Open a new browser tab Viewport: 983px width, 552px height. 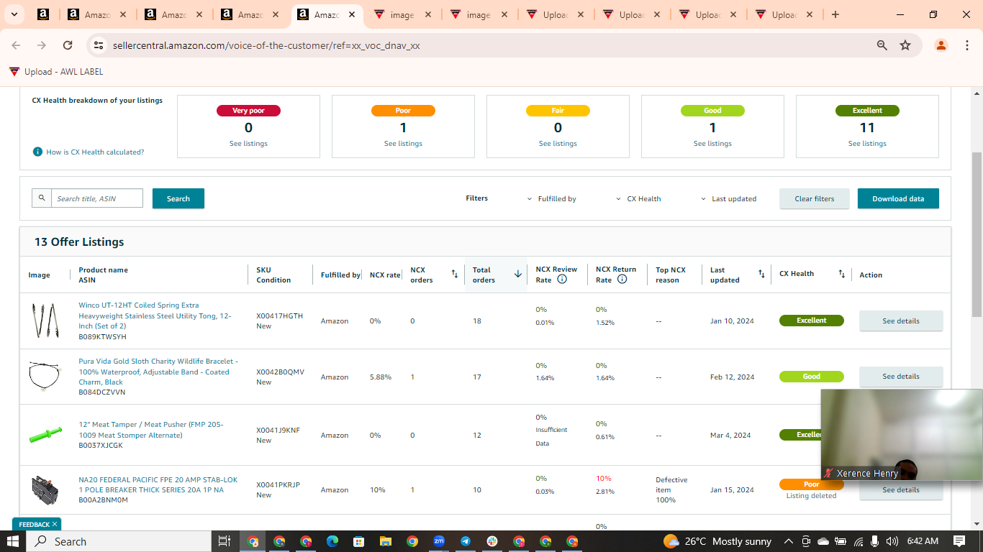(835, 14)
